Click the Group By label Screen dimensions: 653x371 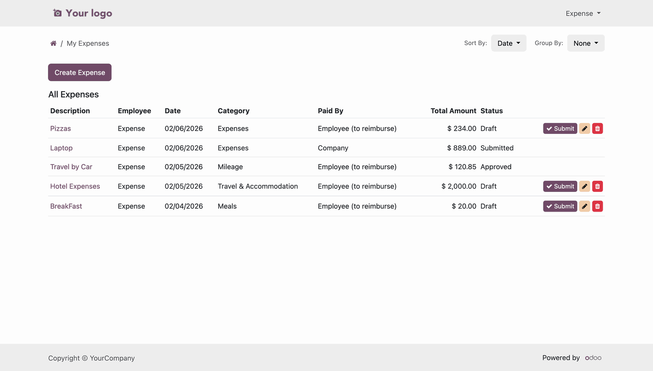click(549, 43)
